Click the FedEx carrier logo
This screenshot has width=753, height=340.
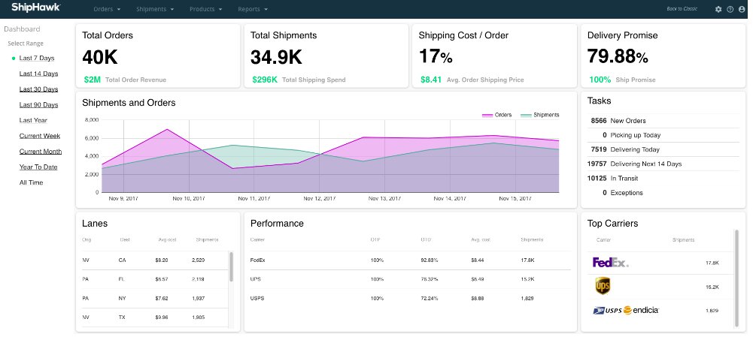pos(610,263)
